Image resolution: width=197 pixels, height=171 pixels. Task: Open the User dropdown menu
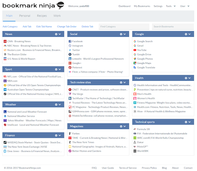tap(185, 6)
